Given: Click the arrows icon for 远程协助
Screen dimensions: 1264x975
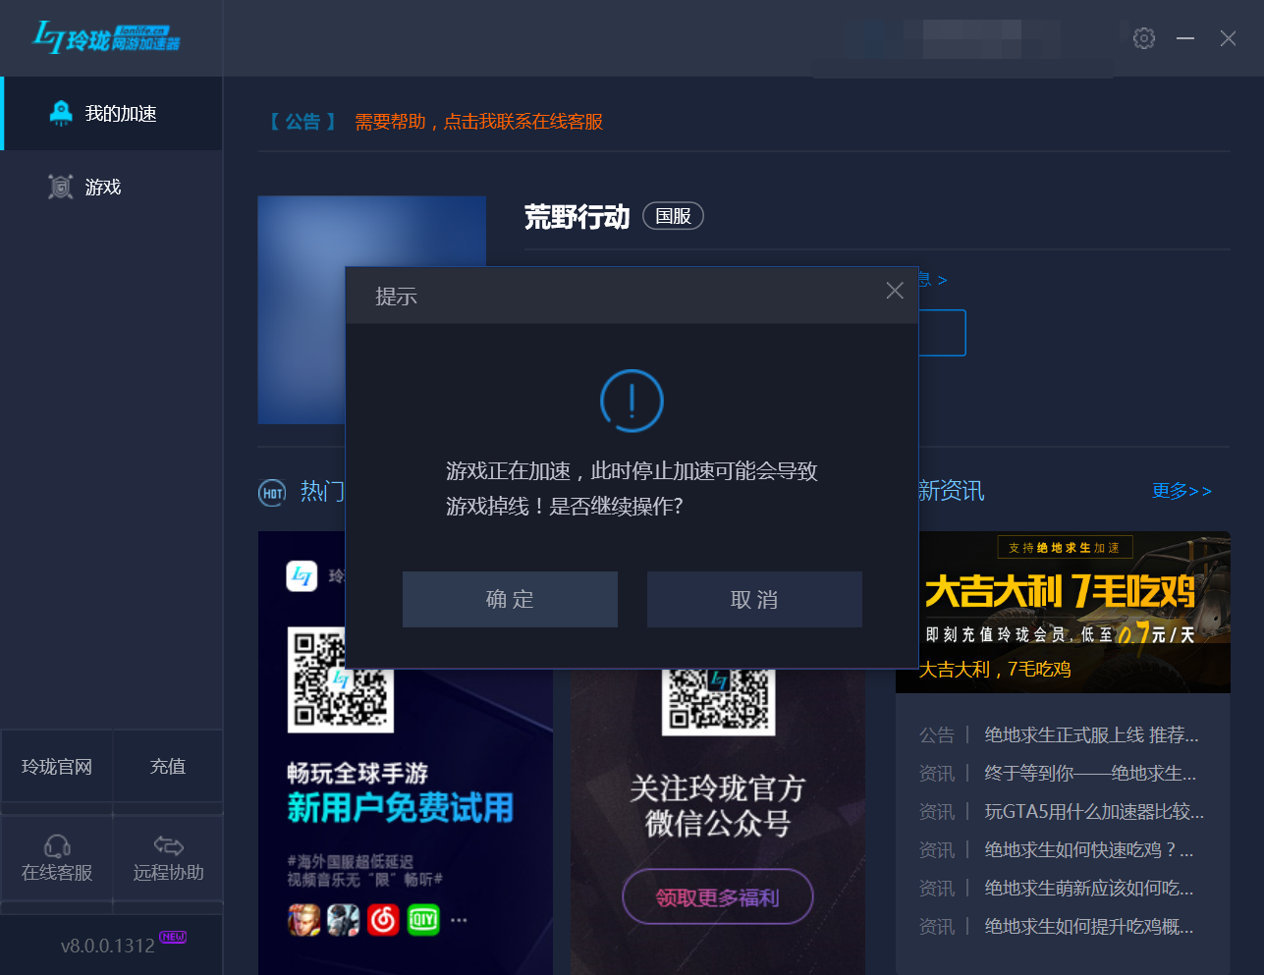Looking at the screenshot, I should [167, 844].
